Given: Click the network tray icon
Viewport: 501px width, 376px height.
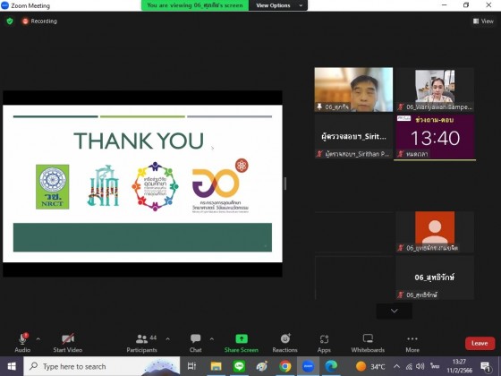Looking at the screenshot, I should (409, 367).
